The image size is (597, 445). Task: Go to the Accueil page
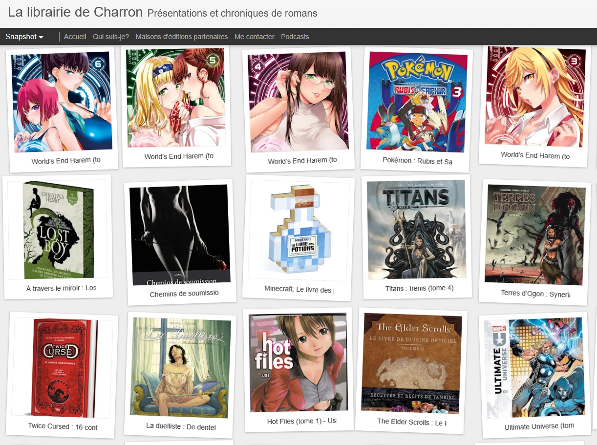click(x=75, y=37)
